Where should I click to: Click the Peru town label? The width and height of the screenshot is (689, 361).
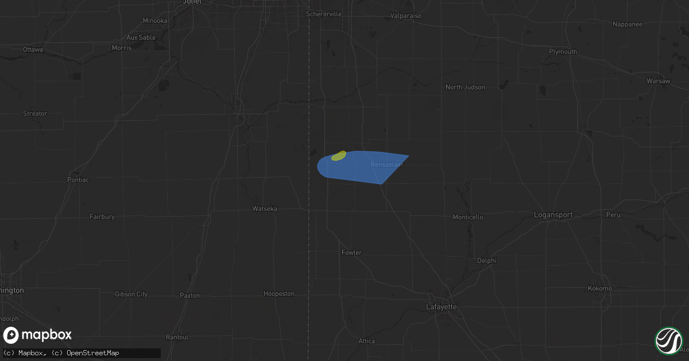[613, 215]
